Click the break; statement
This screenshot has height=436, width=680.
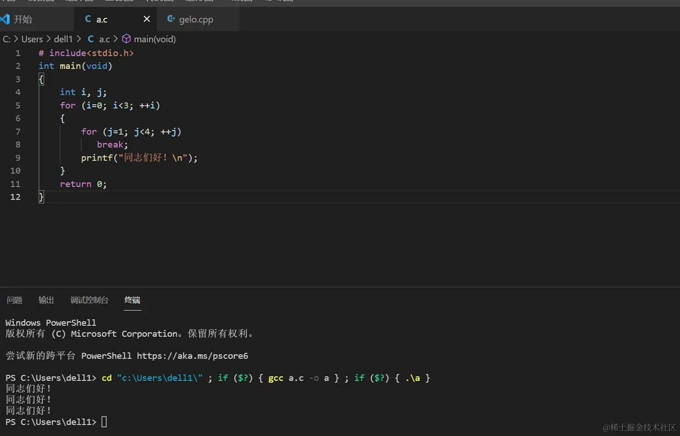[113, 144]
